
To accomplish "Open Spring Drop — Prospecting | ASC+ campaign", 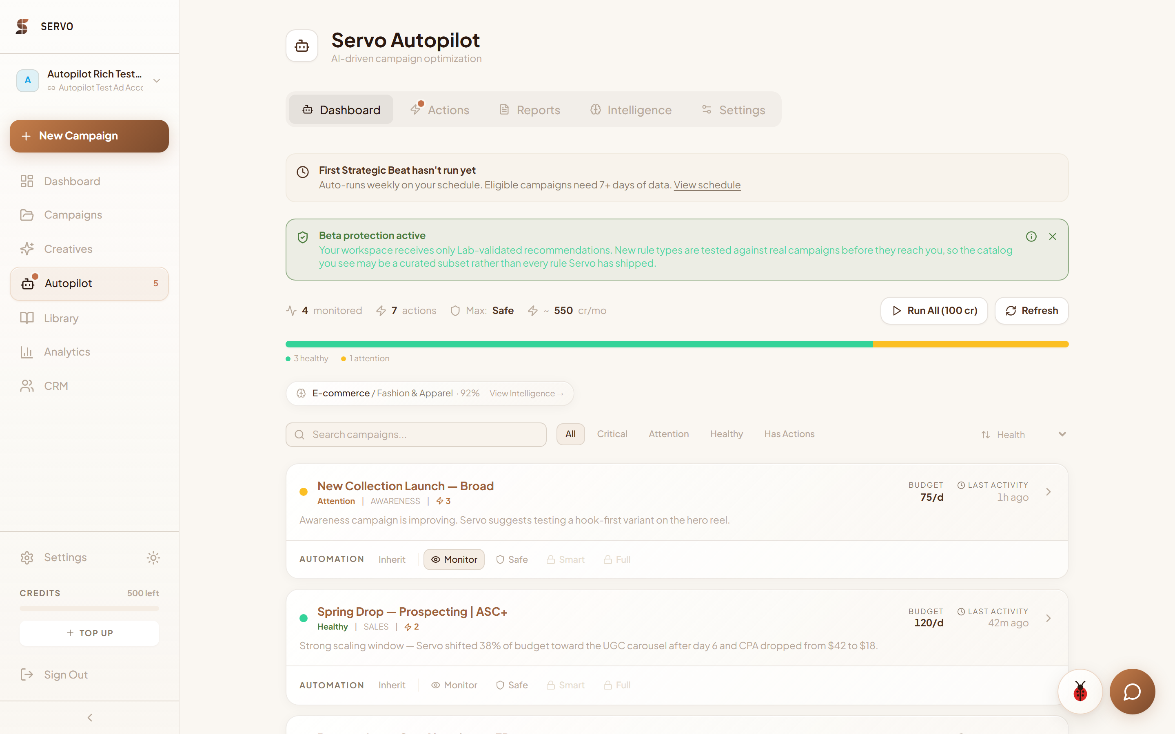I will pos(412,612).
